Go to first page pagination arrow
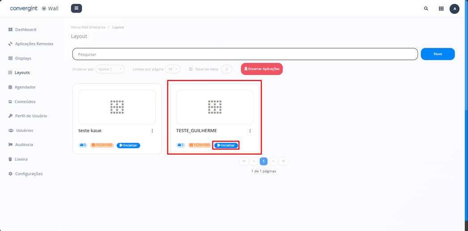Screen dimensions: 468x231 point(243,161)
